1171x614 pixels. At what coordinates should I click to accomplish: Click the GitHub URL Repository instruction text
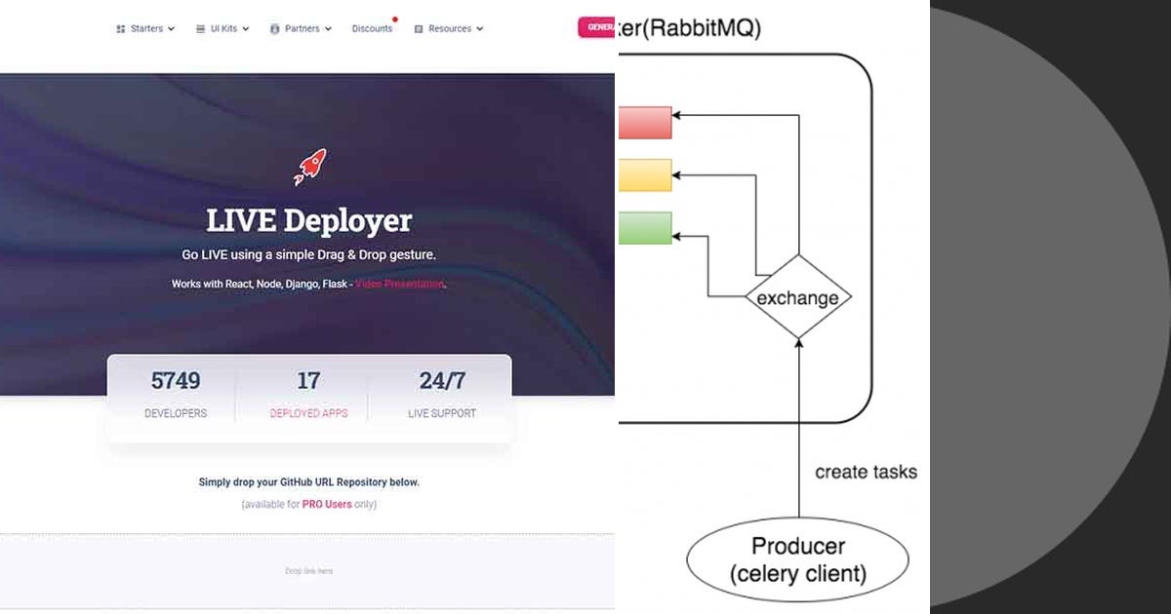(x=308, y=482)
